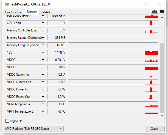Click the VDDC Power Out history graph
Screen dimensions: 168x135
pos(113,97)
